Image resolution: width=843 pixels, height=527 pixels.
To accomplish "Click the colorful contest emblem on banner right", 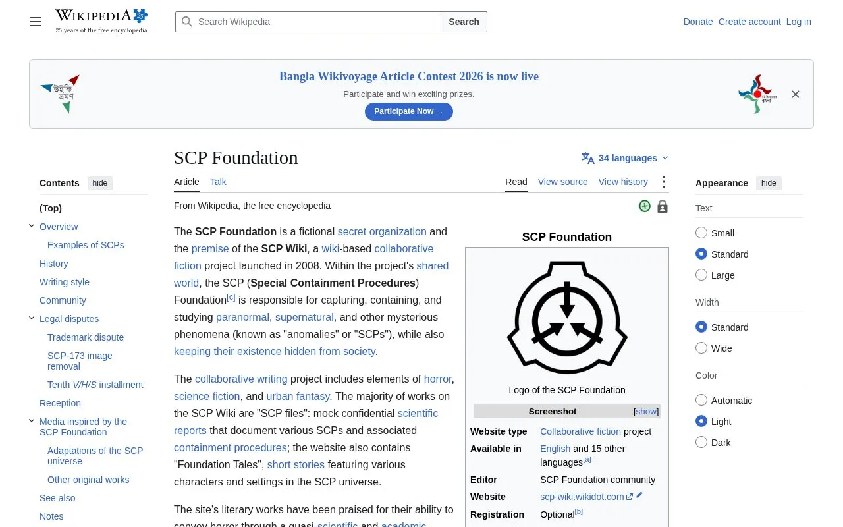I will (757, 94).
